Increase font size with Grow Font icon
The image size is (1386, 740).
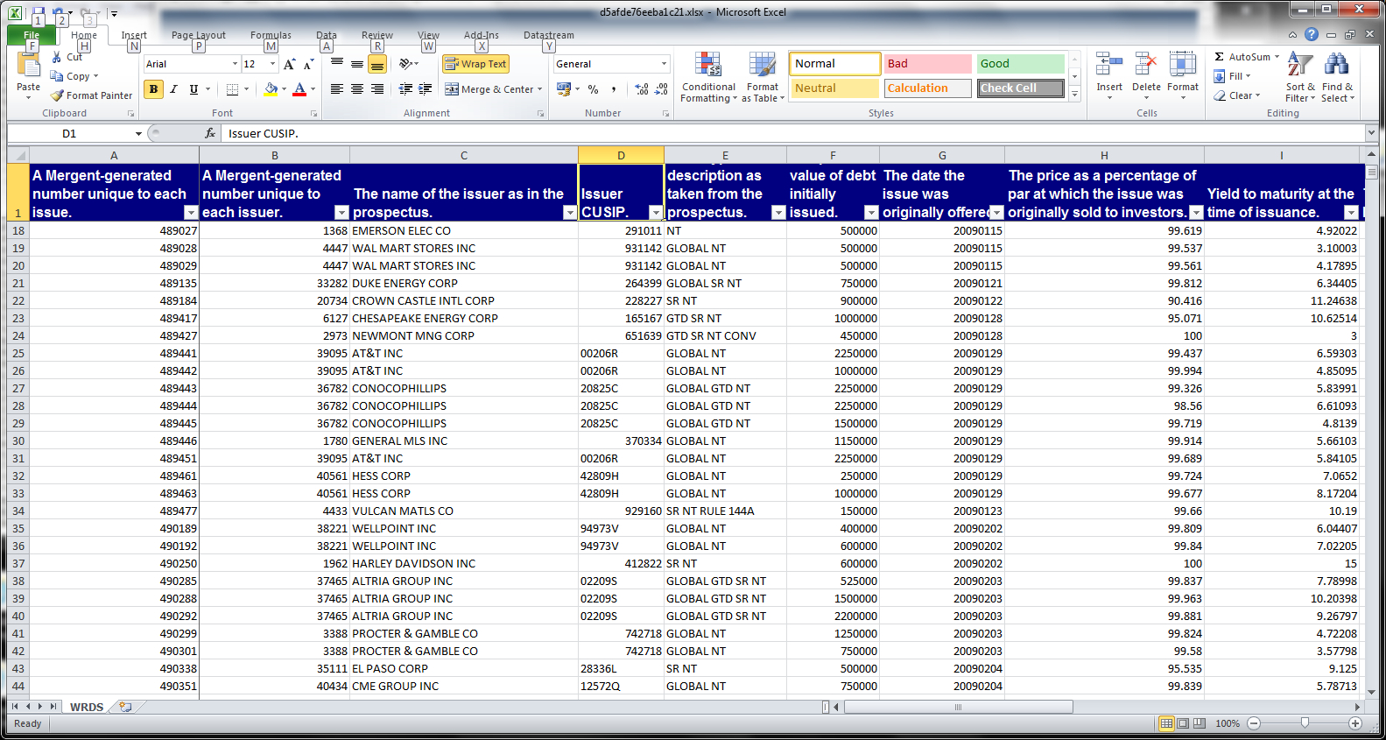click(290, 64)
